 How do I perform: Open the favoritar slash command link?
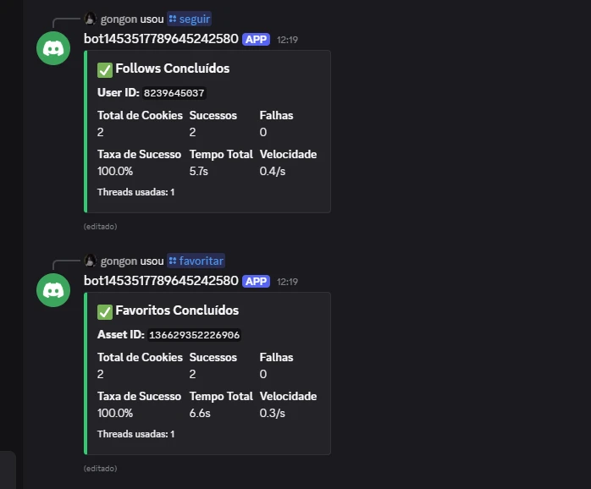[196, 261]
